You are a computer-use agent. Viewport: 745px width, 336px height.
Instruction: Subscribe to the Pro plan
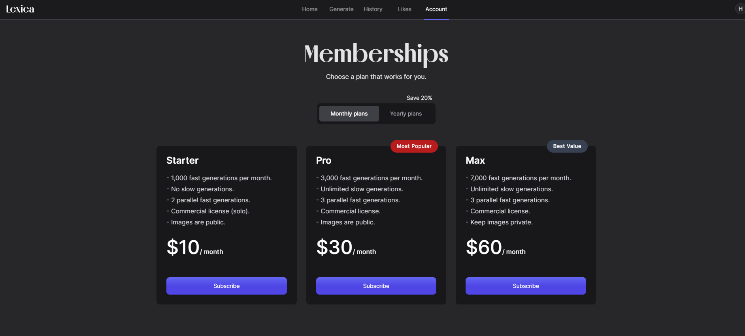(376, 286)
